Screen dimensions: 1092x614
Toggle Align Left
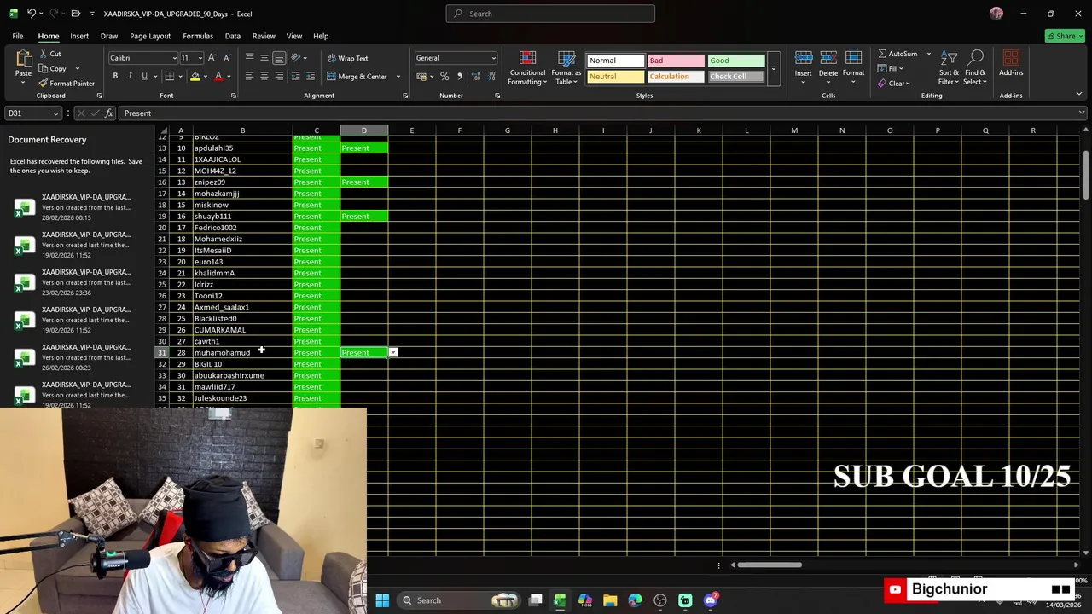[249, 76]
